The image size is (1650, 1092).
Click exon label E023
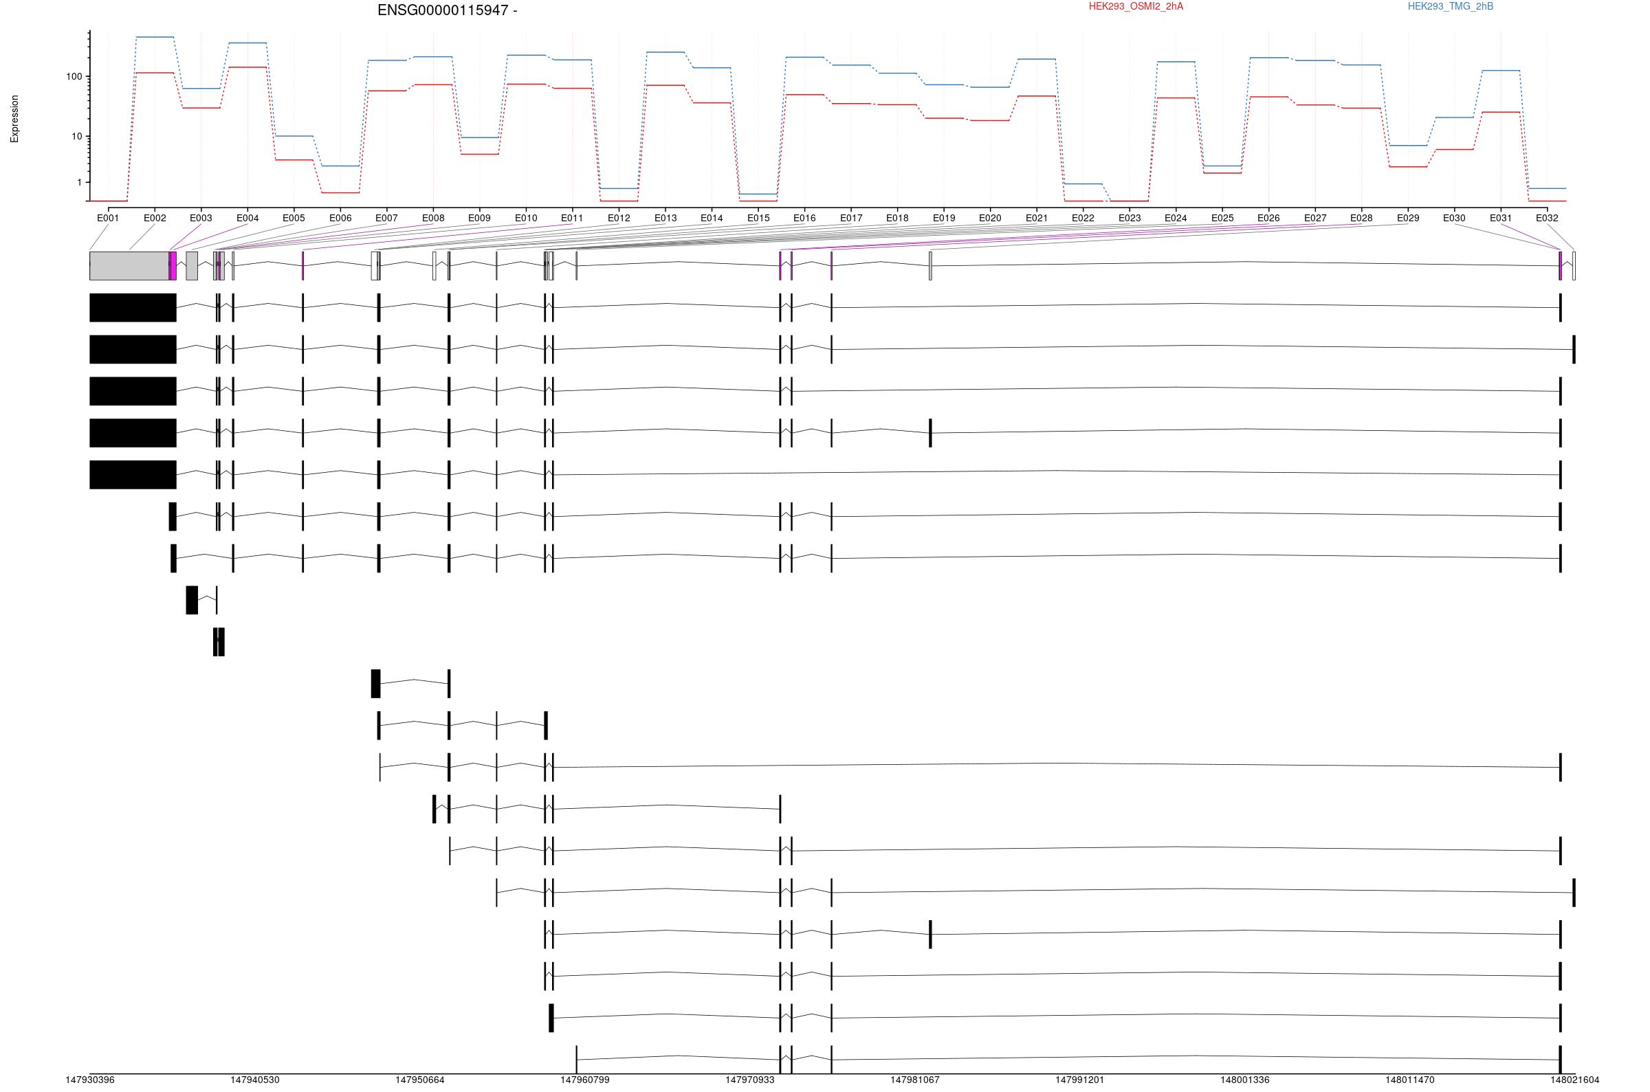click(x=1130, y=218)
